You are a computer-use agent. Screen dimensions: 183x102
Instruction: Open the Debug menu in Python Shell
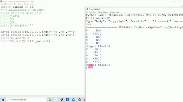click(x=100, y=12)
